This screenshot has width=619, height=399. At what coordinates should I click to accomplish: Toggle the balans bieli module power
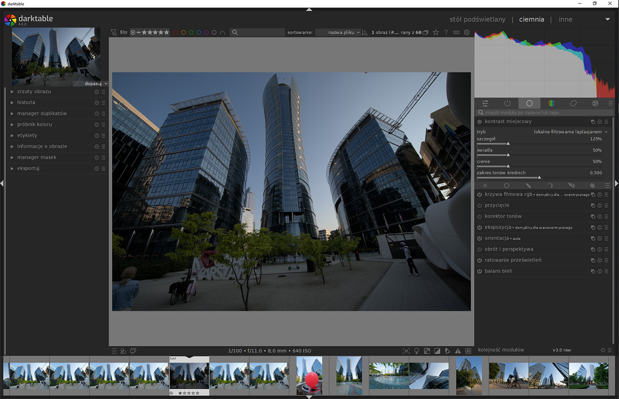coord(480,271)
